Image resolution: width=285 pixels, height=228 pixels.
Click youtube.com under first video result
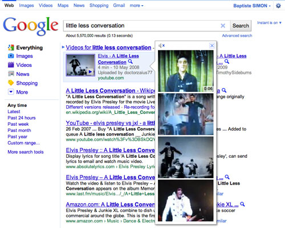[x=111, y=78]
